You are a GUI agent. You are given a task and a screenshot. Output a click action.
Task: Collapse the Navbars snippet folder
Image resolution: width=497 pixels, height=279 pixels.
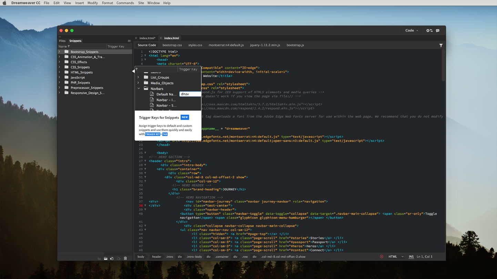pos(139,88)
